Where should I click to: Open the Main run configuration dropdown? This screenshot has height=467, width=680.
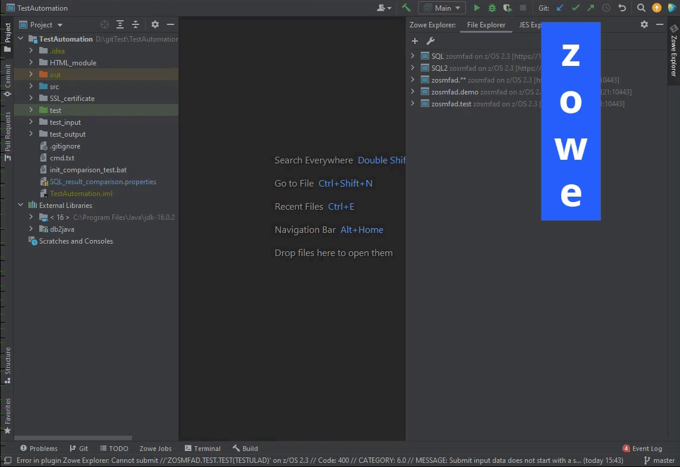(x=442, y=8)
